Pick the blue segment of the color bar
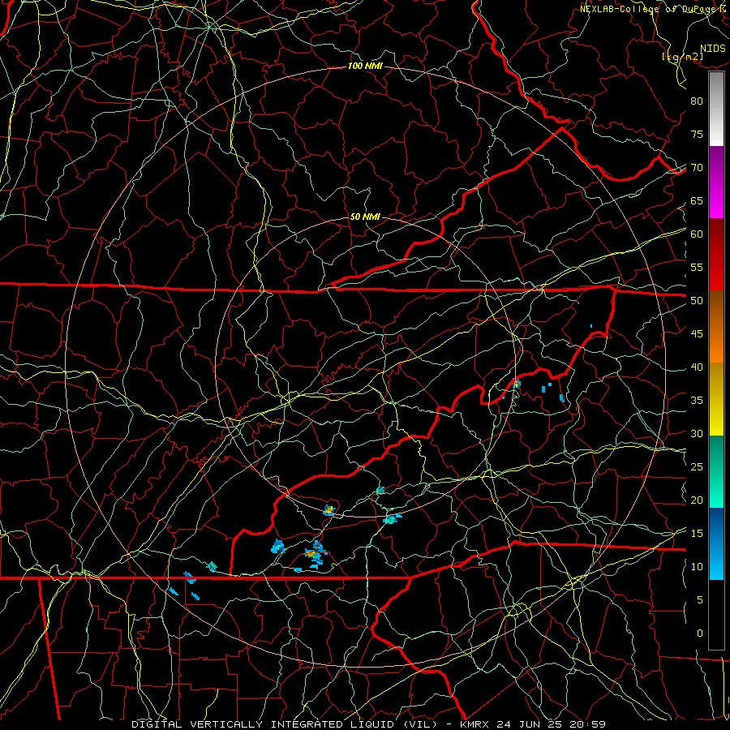The height and width of the screenshot is (730, 730). [716, 543]
